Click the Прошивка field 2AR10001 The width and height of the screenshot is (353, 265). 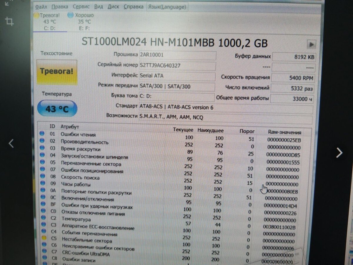(177, 55)
